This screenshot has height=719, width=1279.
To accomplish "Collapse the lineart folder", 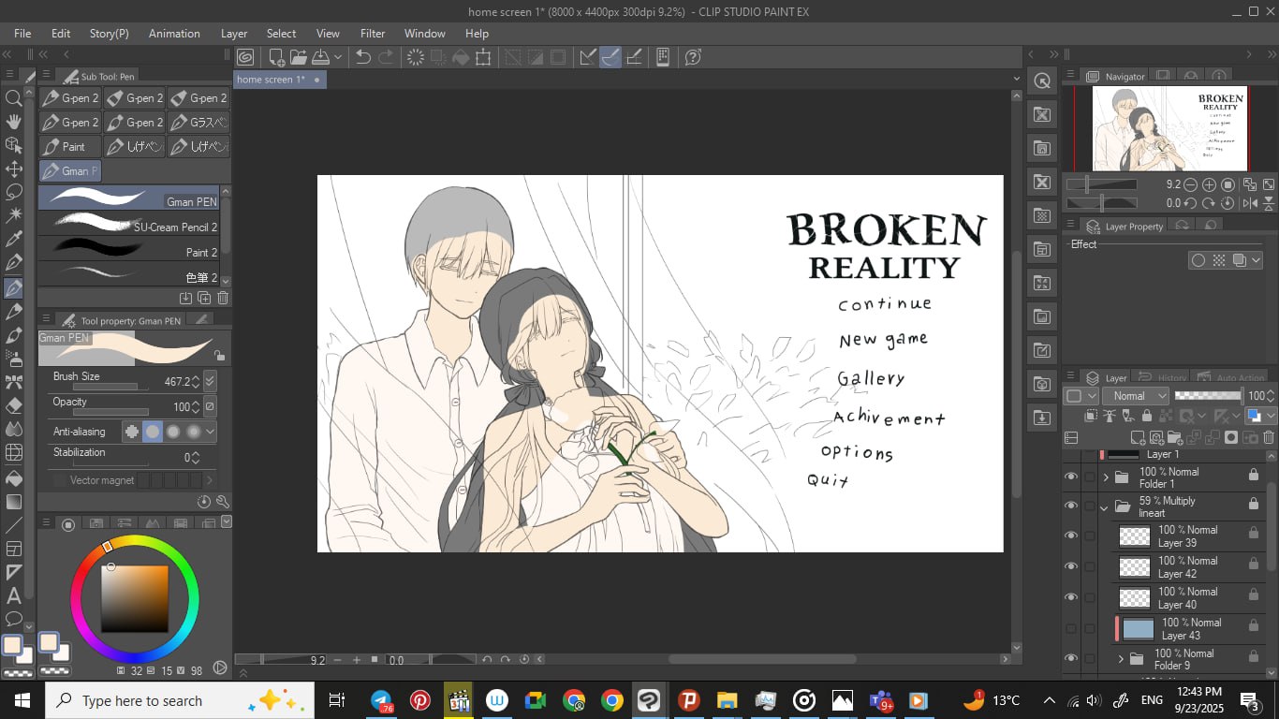I will pos(1106,507).
